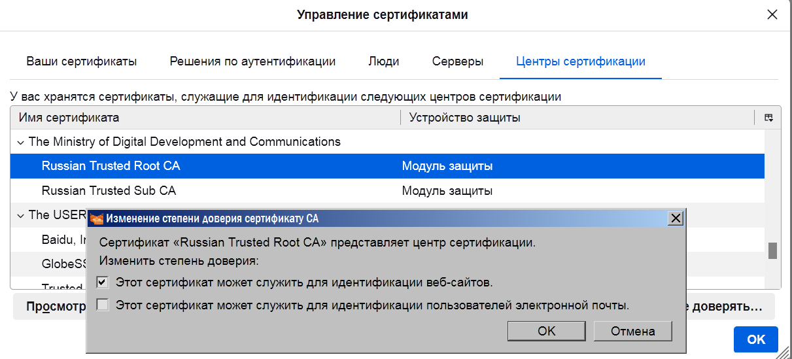This screenshot has height=359, width=792.
Task: Confirm trust changes with dialog OK button
Action: [x=547, y=331]
